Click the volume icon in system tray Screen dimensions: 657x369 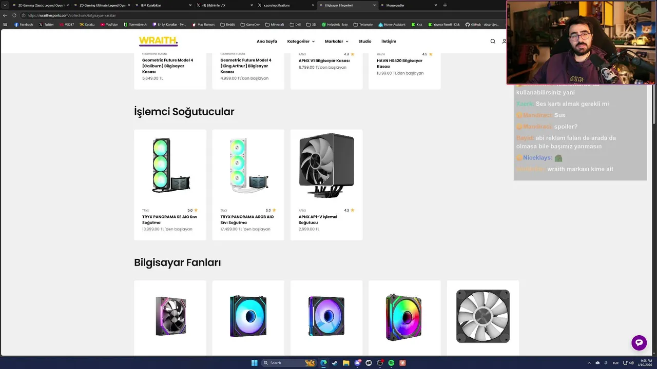pyautogui.click(x=632, y=363)
